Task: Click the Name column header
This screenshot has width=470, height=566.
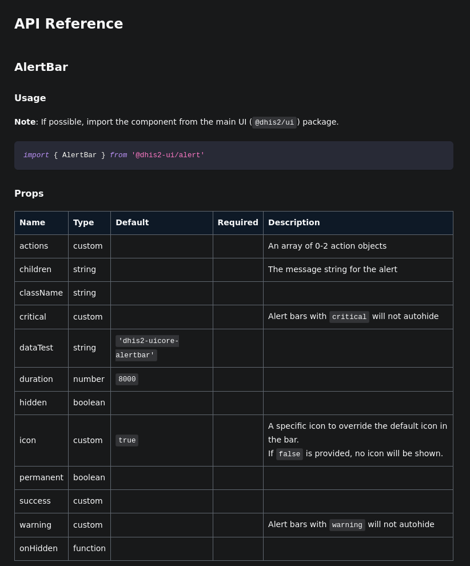Action: [33, 222]
